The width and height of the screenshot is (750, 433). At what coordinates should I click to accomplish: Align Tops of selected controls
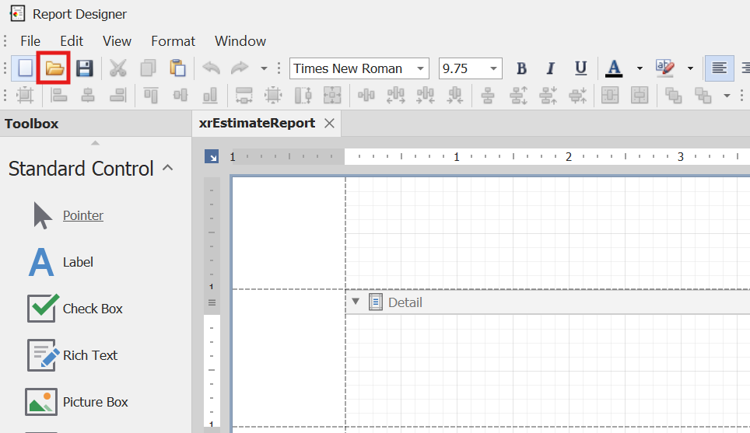[x=151, y=95]
